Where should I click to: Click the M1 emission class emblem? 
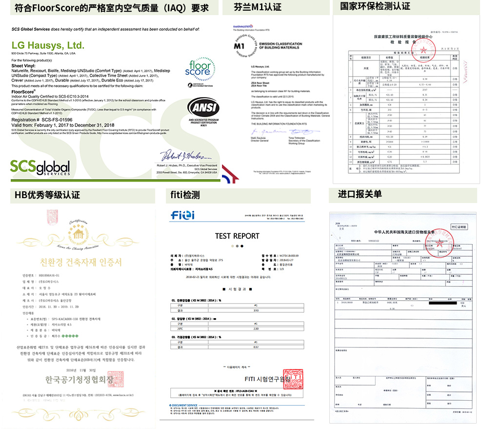click(x=246, y=46)
